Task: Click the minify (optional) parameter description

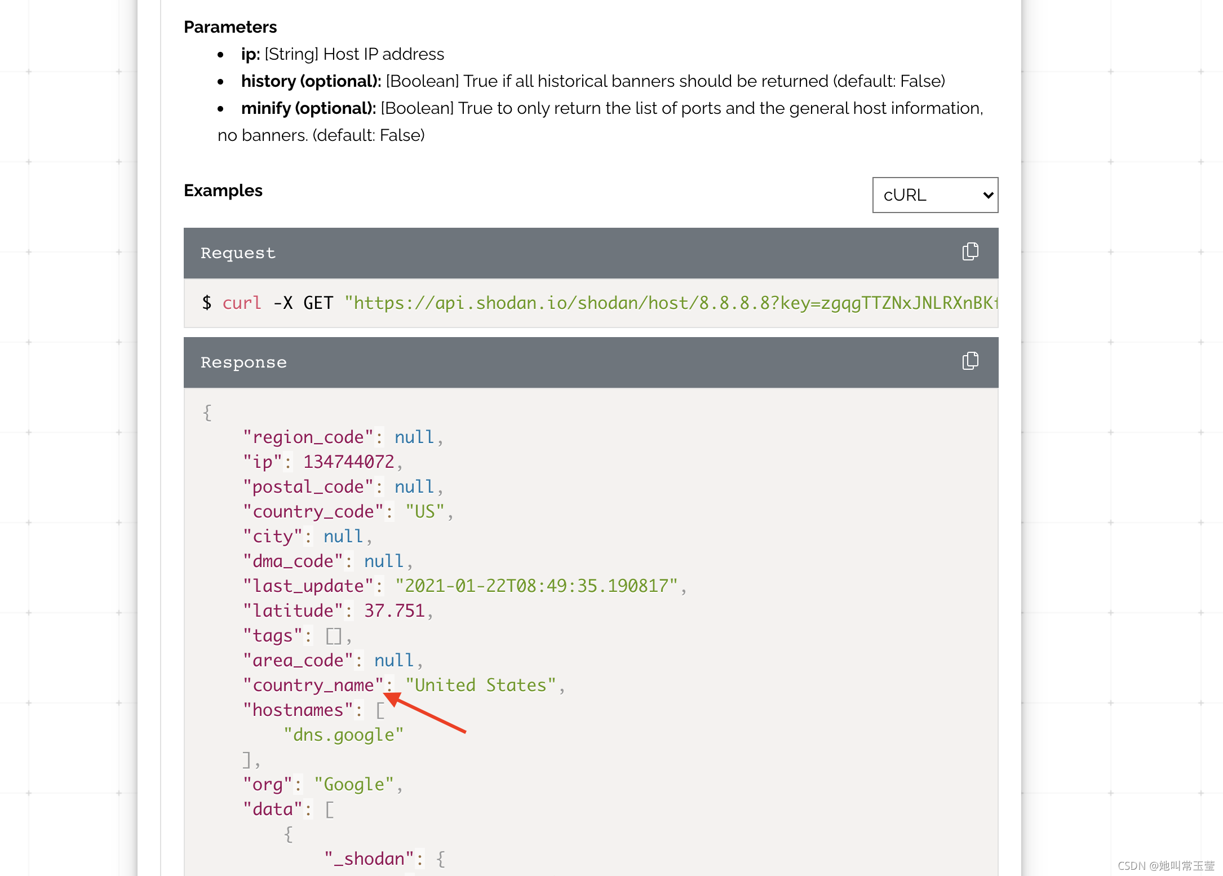Action: [x=600, y=121]
